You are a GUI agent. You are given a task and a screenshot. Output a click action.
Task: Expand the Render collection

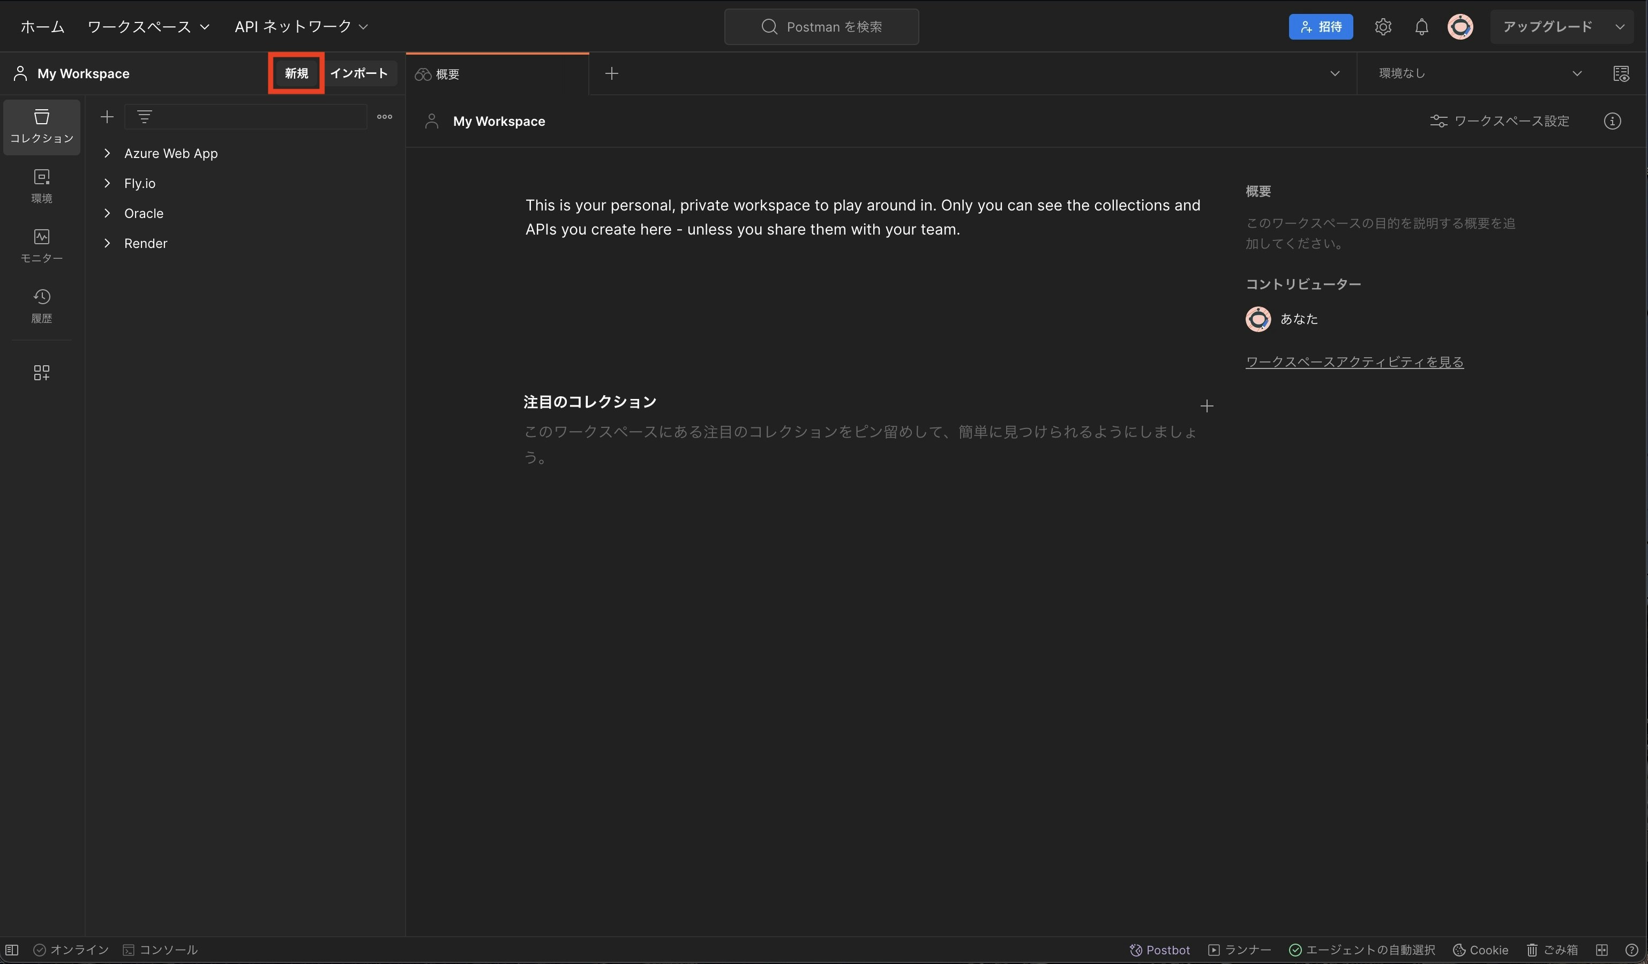107,243
